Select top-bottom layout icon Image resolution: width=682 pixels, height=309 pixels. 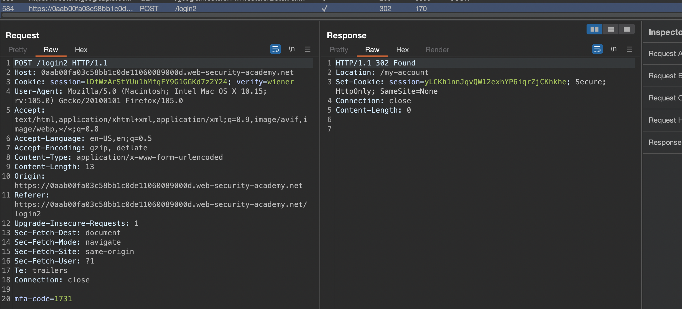click(x=610, y=29)
